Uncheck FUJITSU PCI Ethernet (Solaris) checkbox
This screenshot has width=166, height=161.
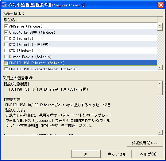[6, 63]
